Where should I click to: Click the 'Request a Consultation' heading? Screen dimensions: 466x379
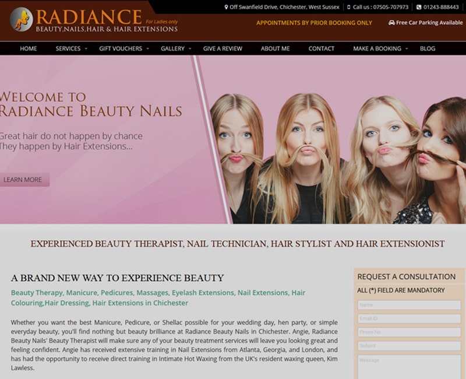tap(406, 276)
